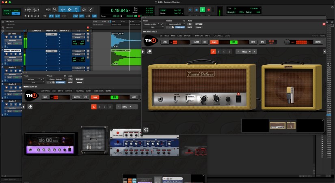Image resolution: width=335 pixels, height=183 pixels.
Task: Click the eraser icon in rear TH-U window
Action: [30, 107]
